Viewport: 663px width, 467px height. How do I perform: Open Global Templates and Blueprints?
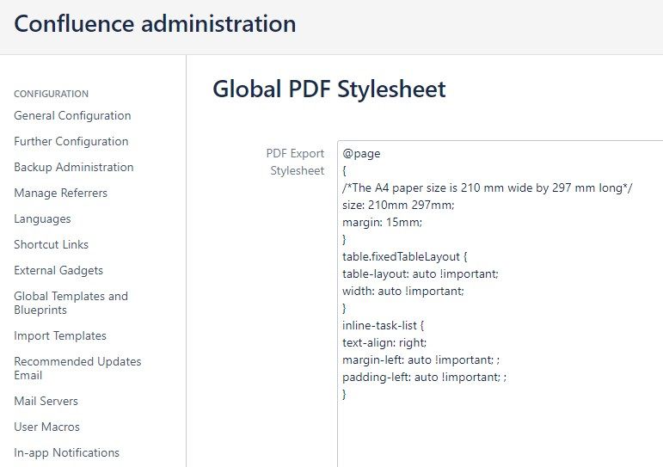click(71, 303)
